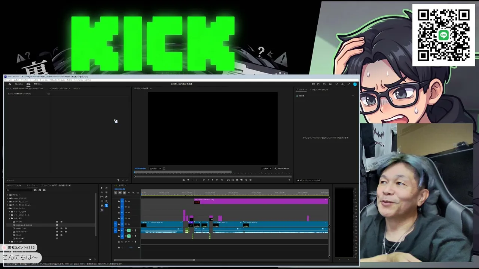Screen dimensions: 479x269
Task: Go to Out point in program monitor
Action: click(222, 180)
